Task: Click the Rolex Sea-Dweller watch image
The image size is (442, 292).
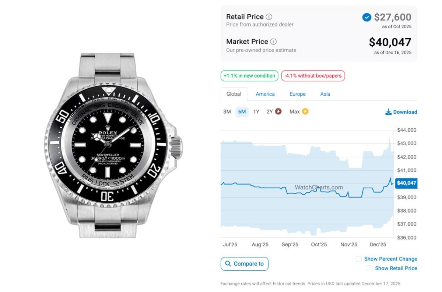Action: point(112,145)
